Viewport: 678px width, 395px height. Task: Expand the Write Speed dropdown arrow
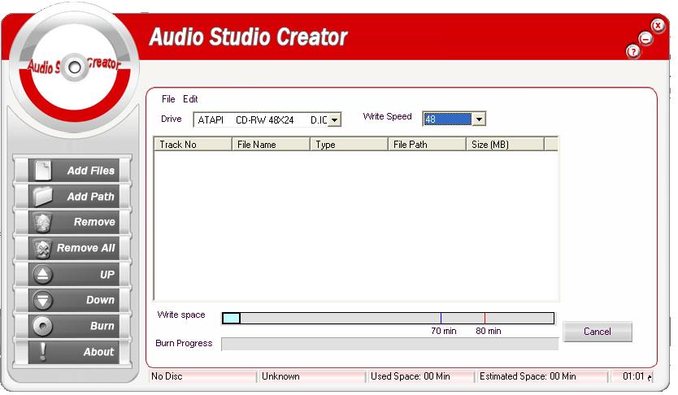[479, 119]
